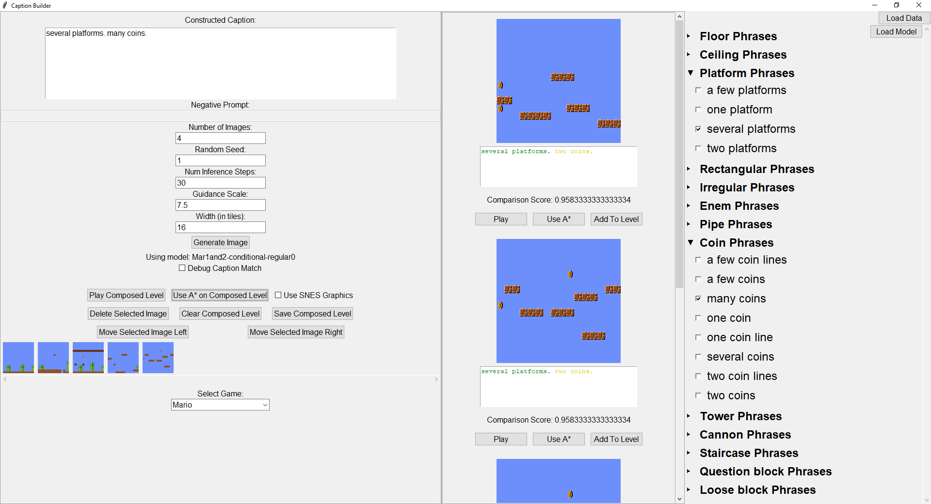The width and height of the screenshot is (931, 504).
Task: Click the Generate Image button
Action: (221, 242)
